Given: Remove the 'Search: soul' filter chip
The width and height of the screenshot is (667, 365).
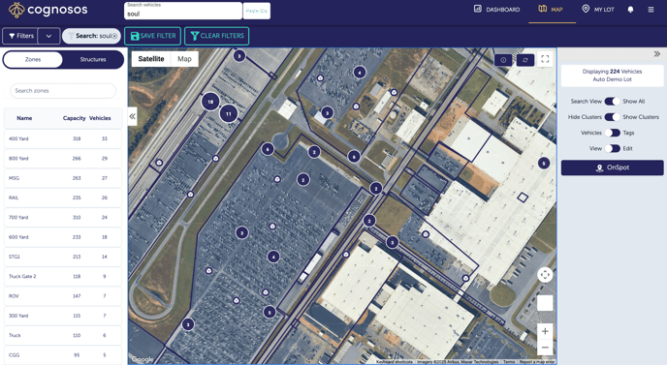Looking at the screenshot, I should [114, 36].
